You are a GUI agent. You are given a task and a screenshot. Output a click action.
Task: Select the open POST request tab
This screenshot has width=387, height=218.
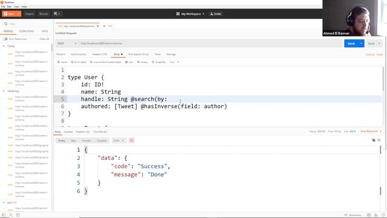tap(77, 26)
